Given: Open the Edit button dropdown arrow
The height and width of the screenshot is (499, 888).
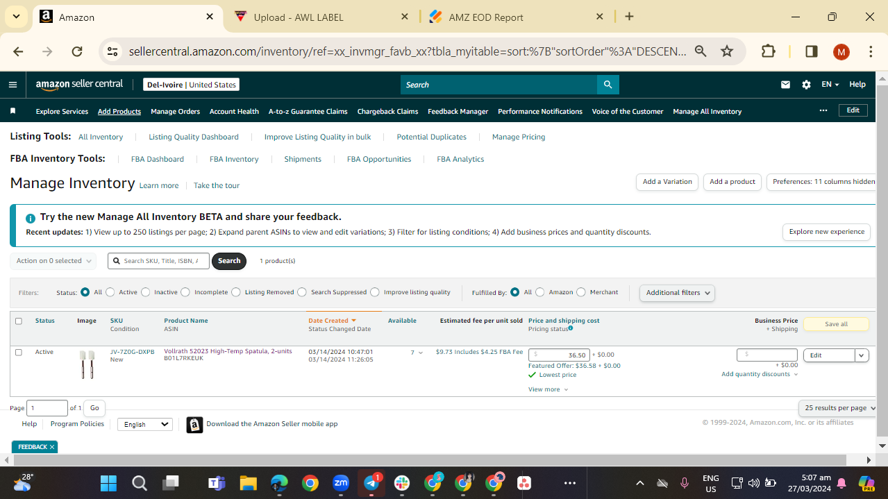Looking at the screenshot, I should 862,355.
